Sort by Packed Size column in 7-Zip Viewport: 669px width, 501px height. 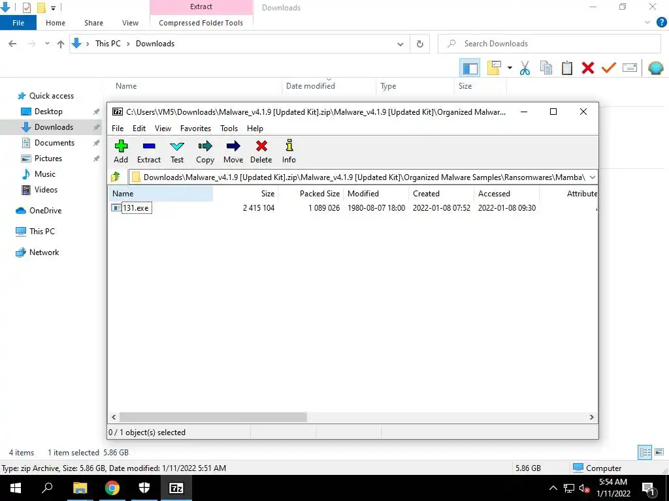[x=319, y=193]
